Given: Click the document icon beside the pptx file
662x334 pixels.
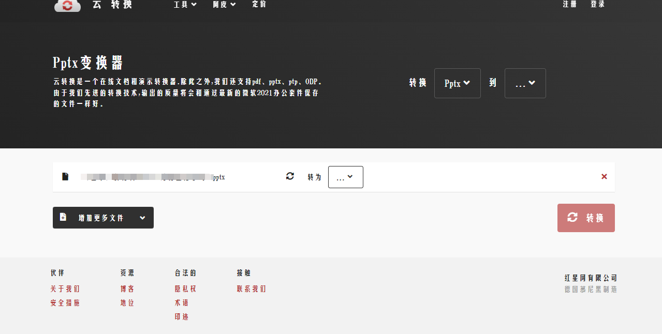Looking at the screenshot, I should (x=65, y=177).
